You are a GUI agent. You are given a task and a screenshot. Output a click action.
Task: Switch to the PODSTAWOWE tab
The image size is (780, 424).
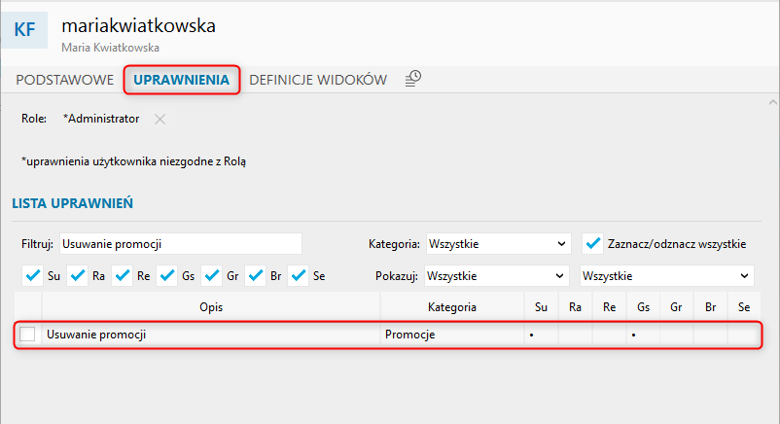point(64,80)
